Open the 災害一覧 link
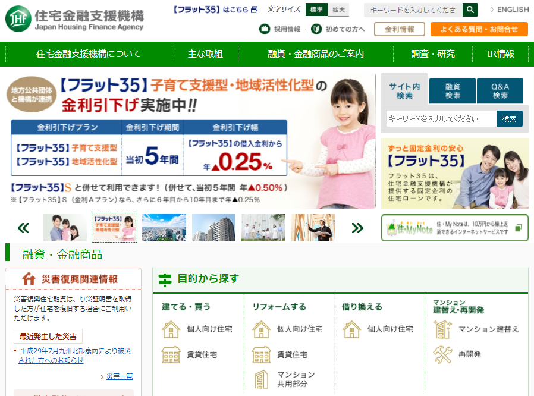 120,376
